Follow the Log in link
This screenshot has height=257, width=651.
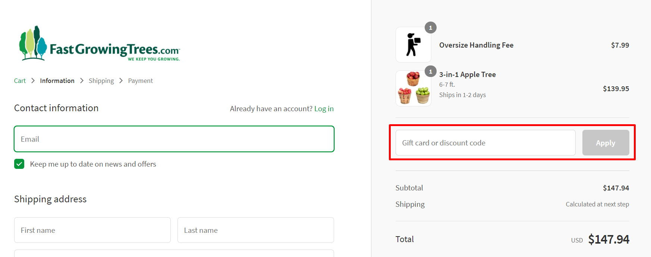(324, 109)
